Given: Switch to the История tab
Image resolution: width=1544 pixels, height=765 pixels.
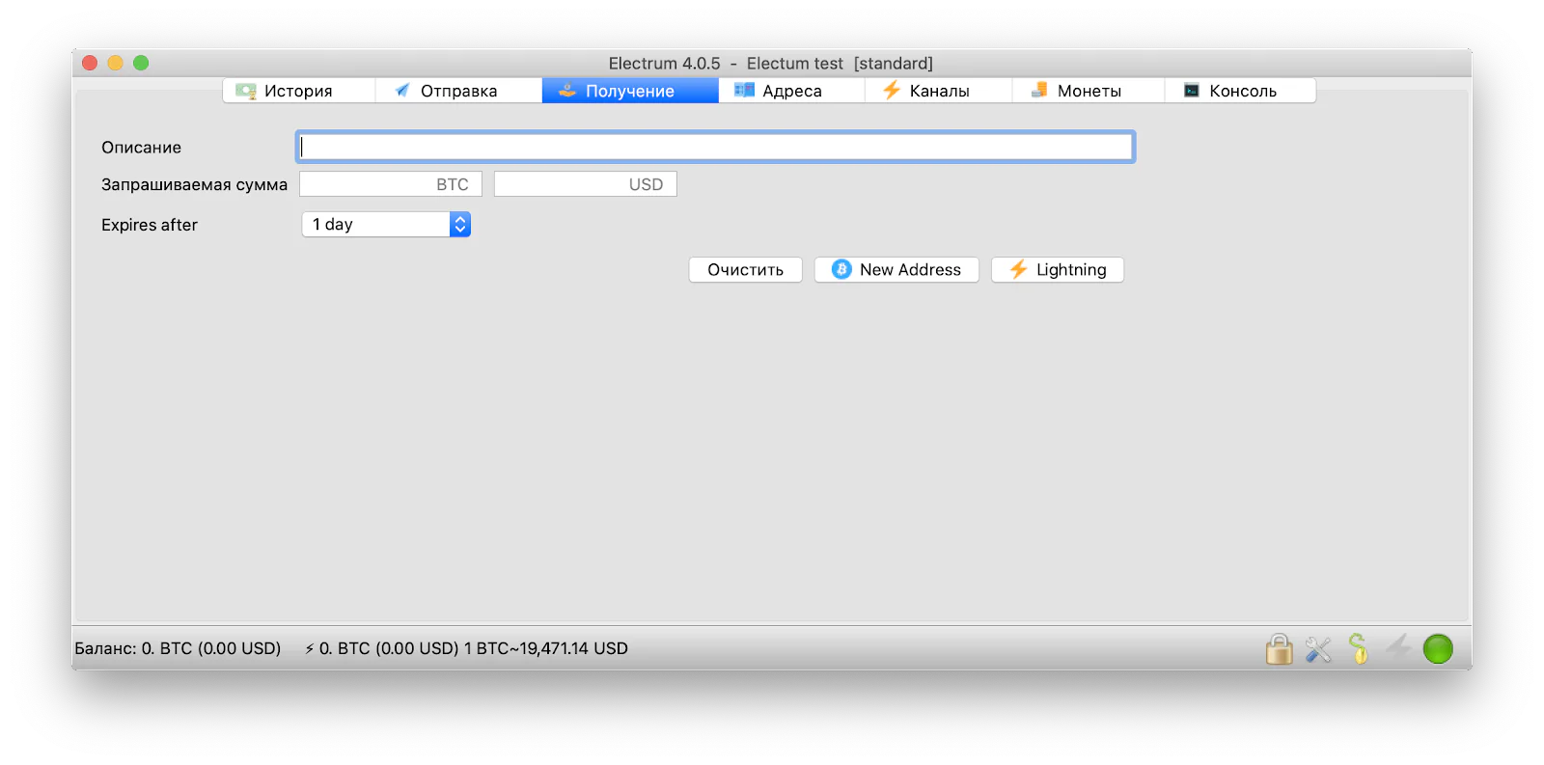Looking at the screenshot, I should (299, 91).
